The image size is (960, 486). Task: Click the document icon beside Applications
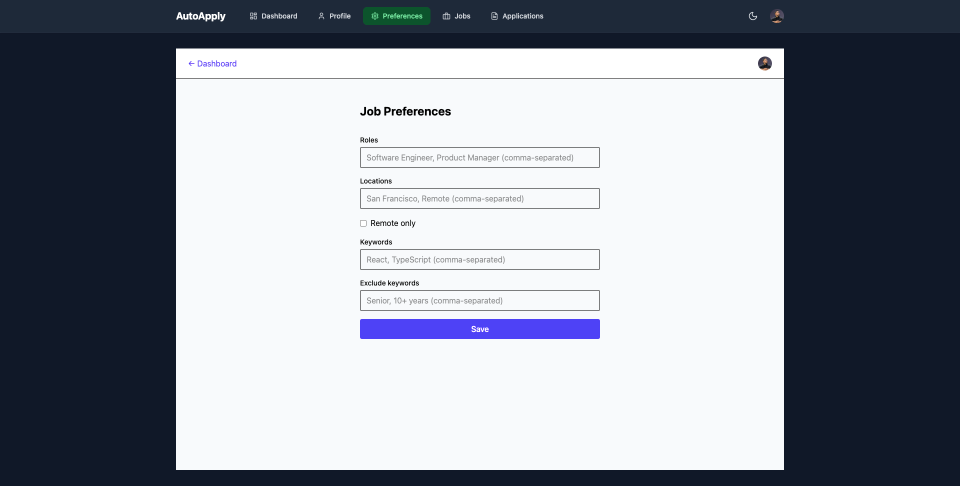pos(494,16)
